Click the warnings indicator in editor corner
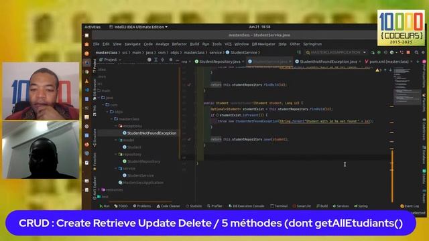Screen dimensions: 429x241 379,70
